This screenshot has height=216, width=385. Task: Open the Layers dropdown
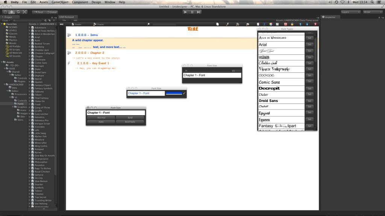point(350,12)
